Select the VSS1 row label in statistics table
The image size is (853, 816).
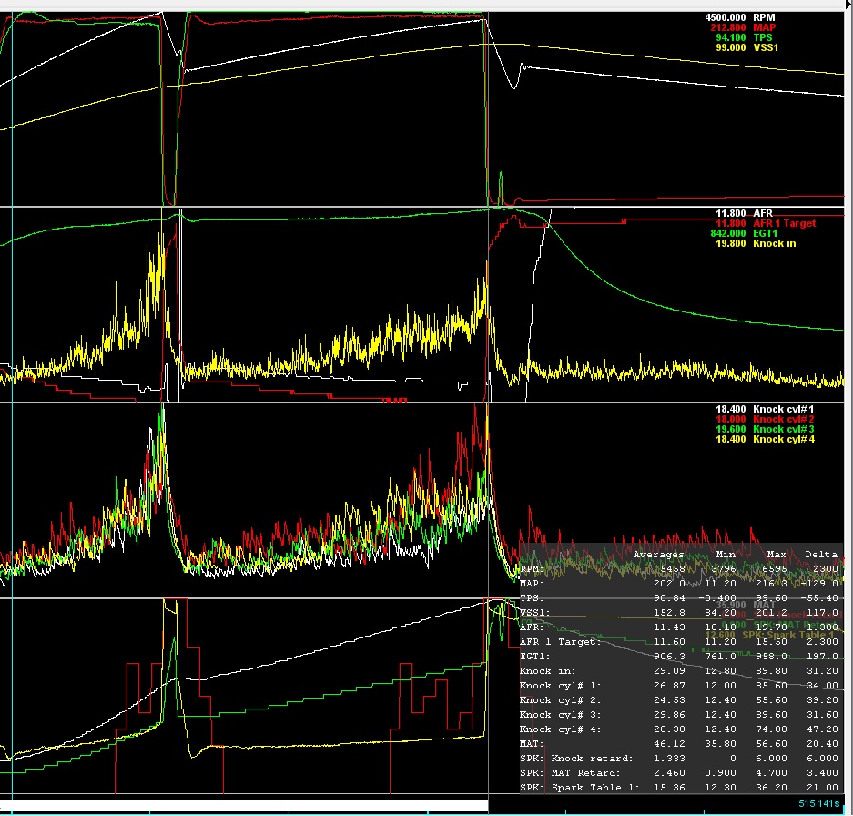(534, 612)
